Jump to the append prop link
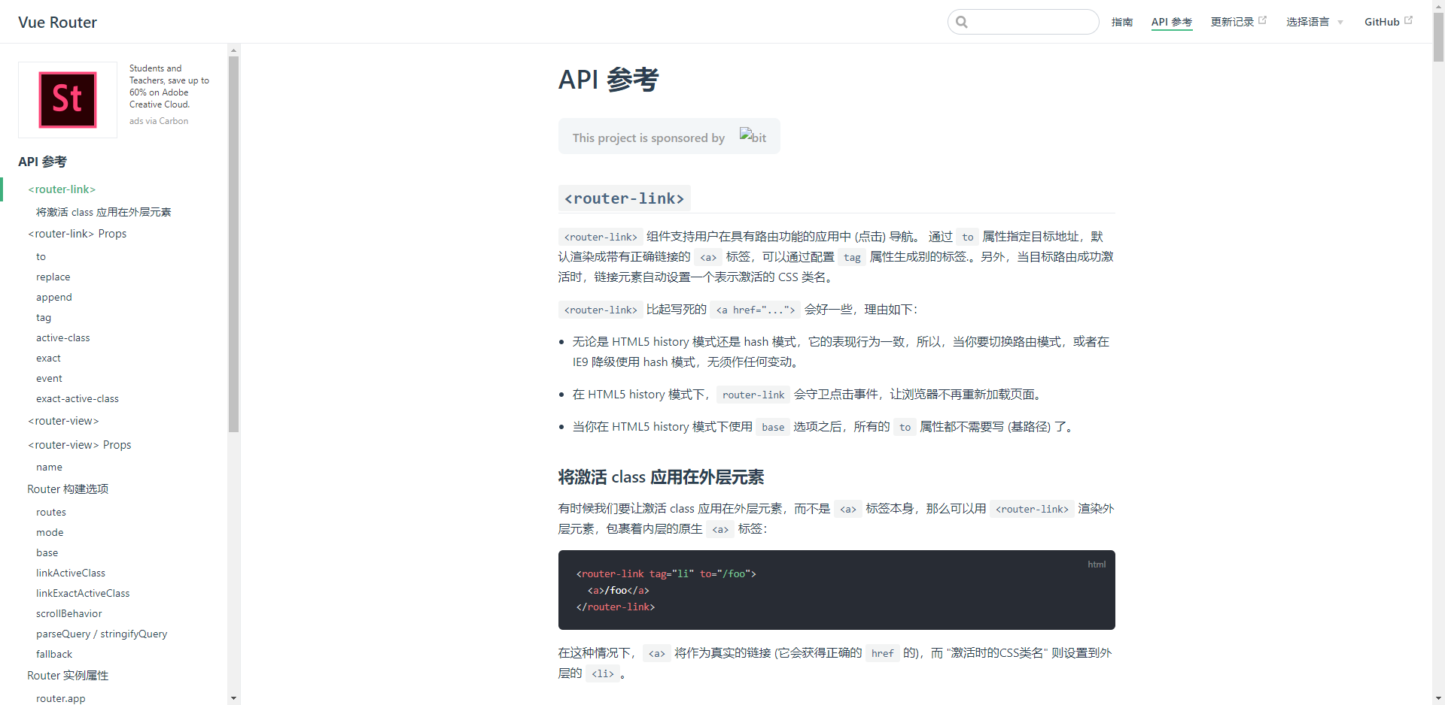This screenshot has height=705, width=1445. (x=54, y=297)
